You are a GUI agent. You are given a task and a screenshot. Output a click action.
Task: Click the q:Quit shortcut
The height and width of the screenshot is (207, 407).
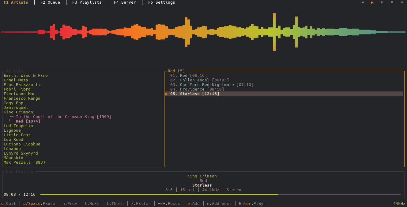[x=9, y=204]
